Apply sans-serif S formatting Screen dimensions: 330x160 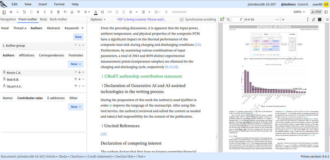click(51, 12)
